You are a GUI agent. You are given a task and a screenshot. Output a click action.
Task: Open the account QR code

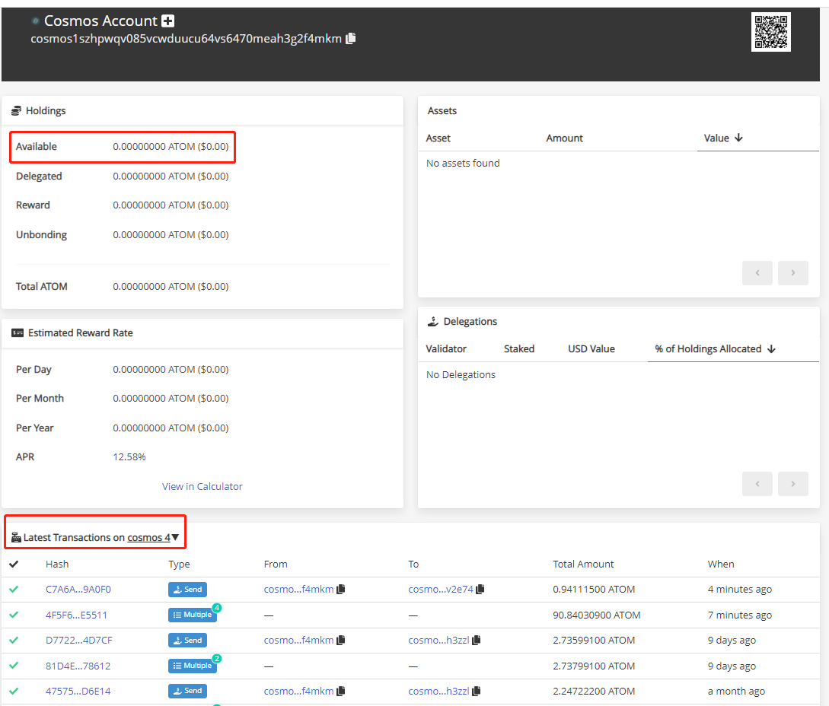click(770, 32)
